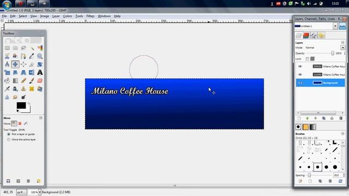Select the Smudge tool
Viewport: 349px width, 196px height.
click(x=15, y=97)
